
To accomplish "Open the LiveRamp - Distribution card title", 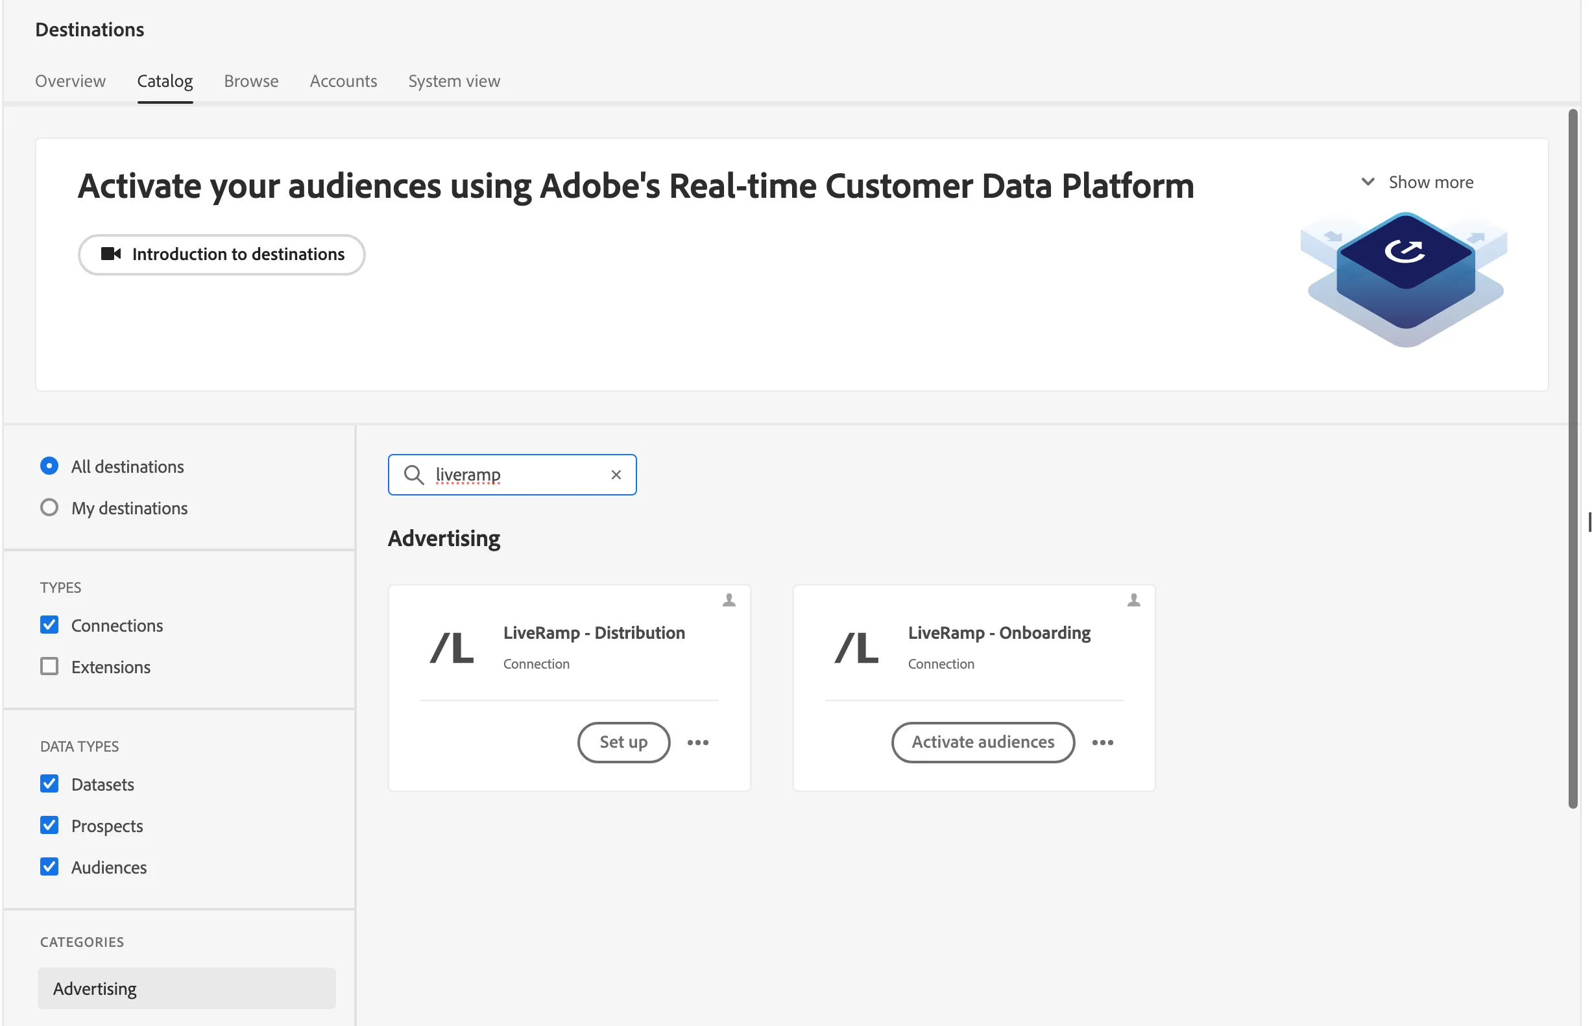I will [594, 632].
